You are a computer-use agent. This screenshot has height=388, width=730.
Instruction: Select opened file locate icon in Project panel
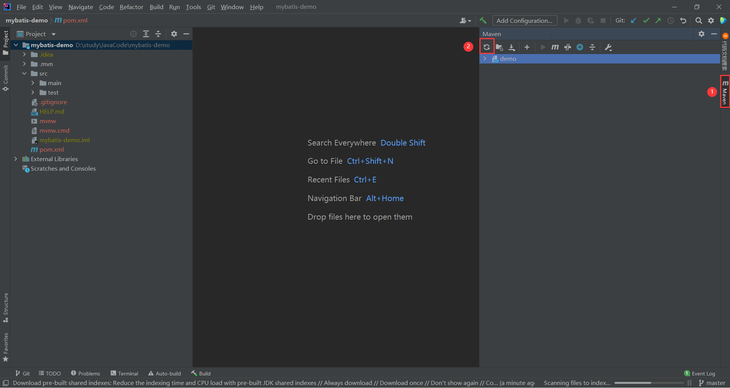click(x=133, y=34)
